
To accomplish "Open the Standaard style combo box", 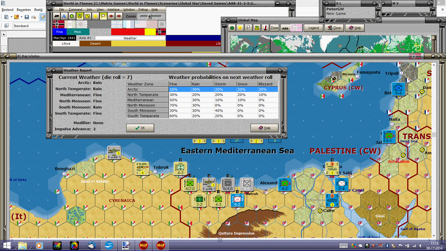I will (29, 26).
